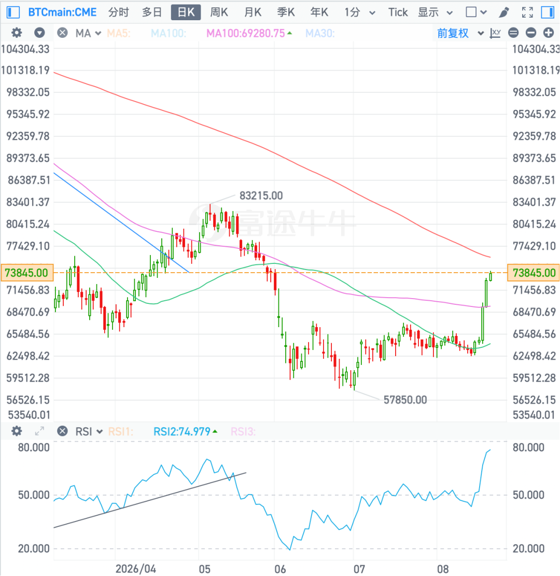Open the 显示 display options dropdown

(435, 12)
